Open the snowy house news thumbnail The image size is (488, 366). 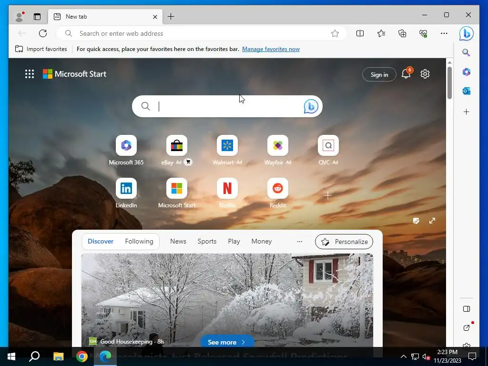[227, 300]
